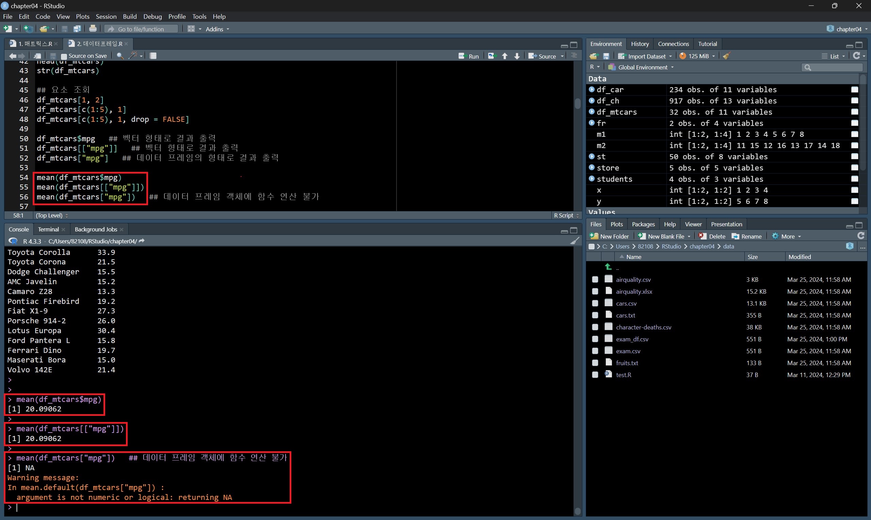Refresh the file listing in the Files pane

point(861,236)
